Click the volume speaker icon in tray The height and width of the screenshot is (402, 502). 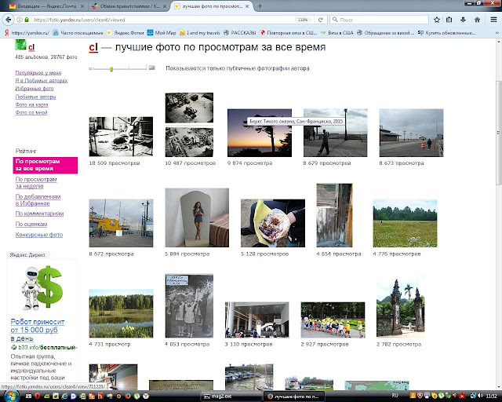(x=481, y=396)
